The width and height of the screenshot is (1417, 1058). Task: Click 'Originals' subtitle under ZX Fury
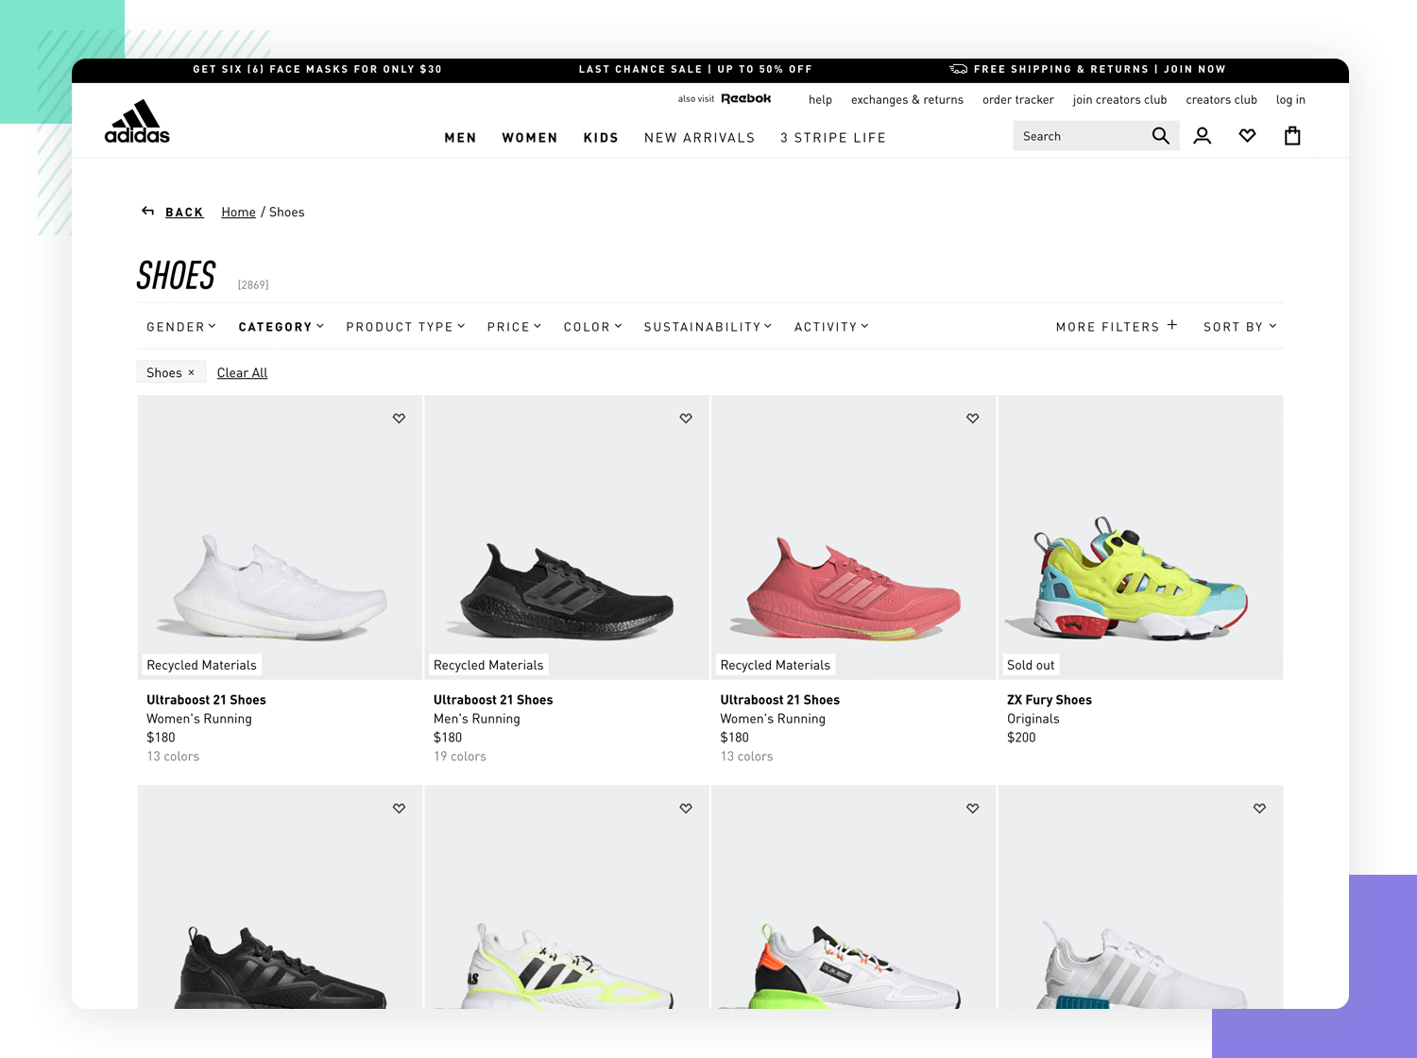[x=1033, y=719]
